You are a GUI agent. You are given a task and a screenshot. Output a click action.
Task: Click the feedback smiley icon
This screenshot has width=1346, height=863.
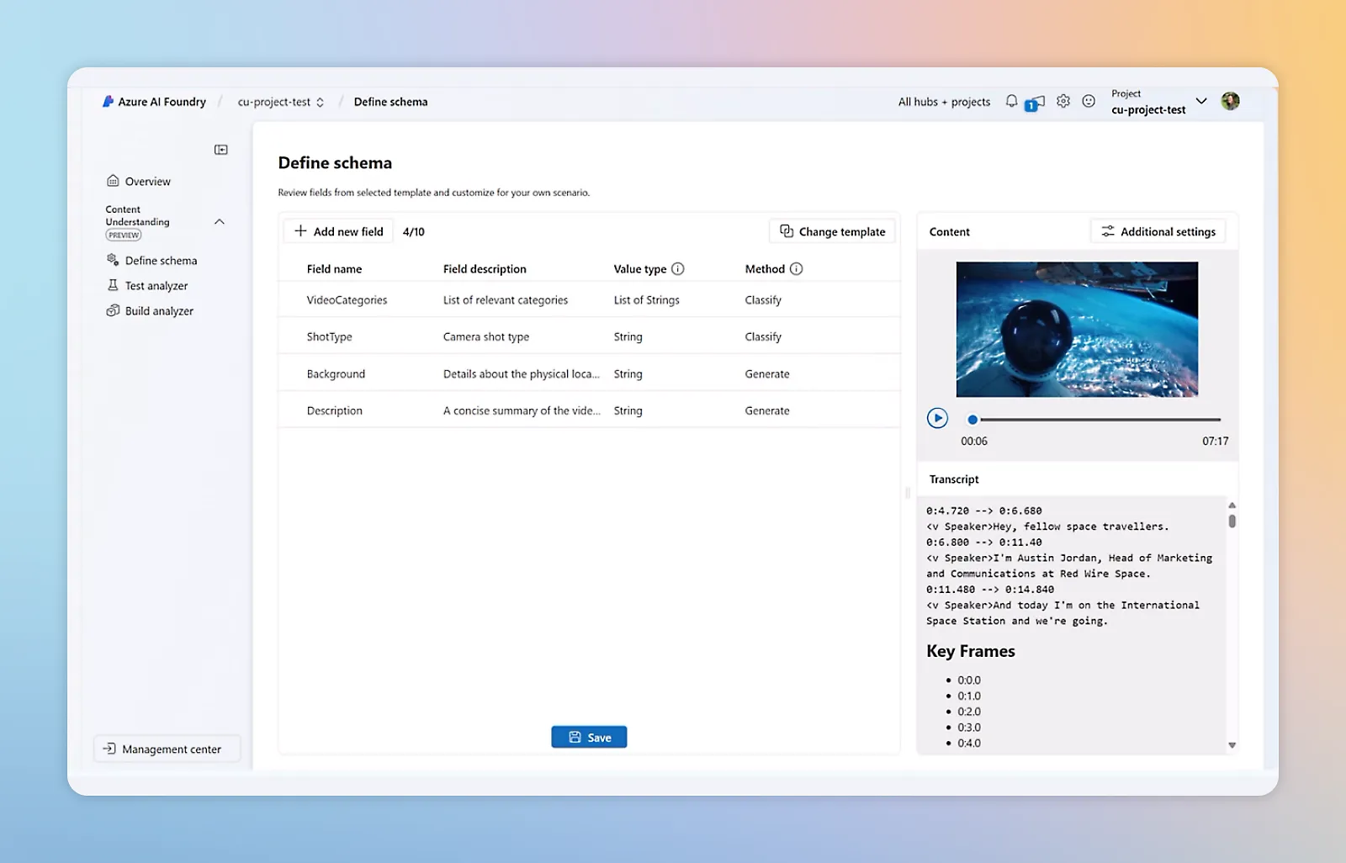click(1089, 101)
